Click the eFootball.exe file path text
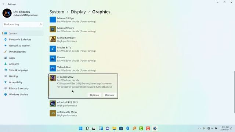Viewport: 235px width, 132px height. point(85,85)
